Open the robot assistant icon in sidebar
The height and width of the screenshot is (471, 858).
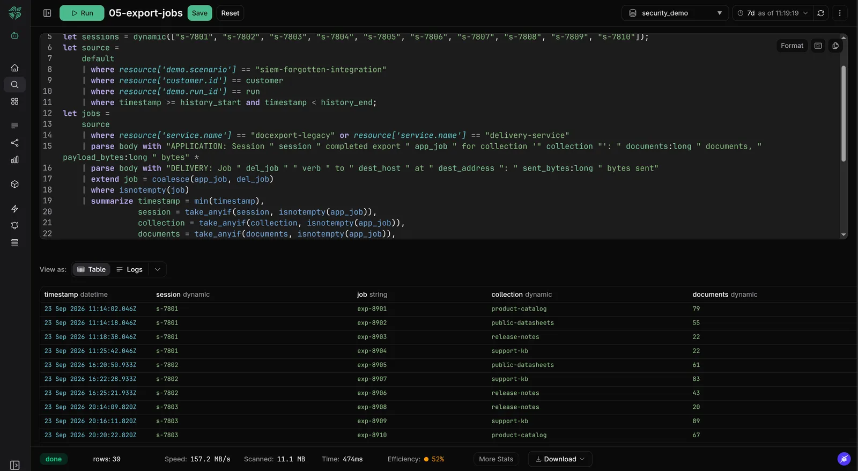tap(15, 35)
